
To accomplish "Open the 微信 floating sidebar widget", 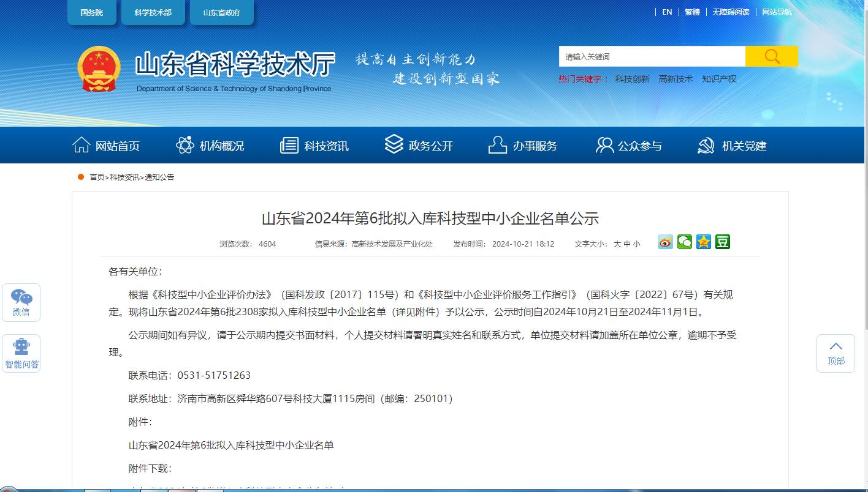I will 21,302.
